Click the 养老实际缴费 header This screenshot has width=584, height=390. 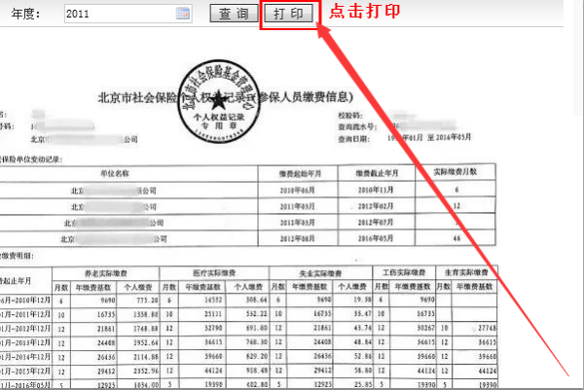[106, 273]
